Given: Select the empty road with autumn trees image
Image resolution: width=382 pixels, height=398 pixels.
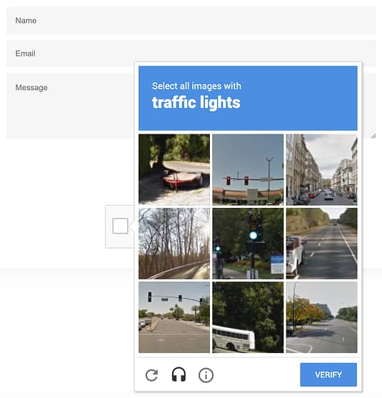Looking at the screenshot, I should [321, 317].
